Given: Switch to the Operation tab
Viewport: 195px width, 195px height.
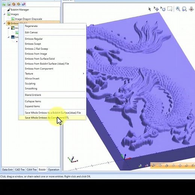Looking at the screenshot, I should (x=54, y=169).
